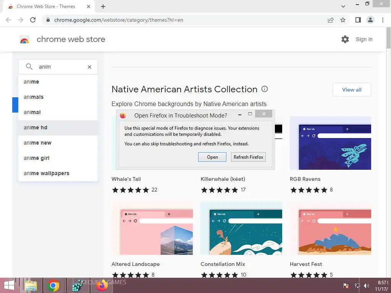
Task: Choose the 'anime hd' suggestion
Action: tap(58, 127)
